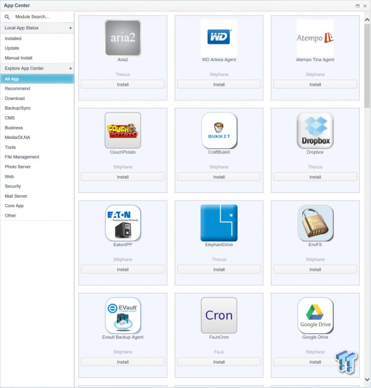Open the WD Arkeia Agent icon
371x388 pixels.
click(219, 38)
